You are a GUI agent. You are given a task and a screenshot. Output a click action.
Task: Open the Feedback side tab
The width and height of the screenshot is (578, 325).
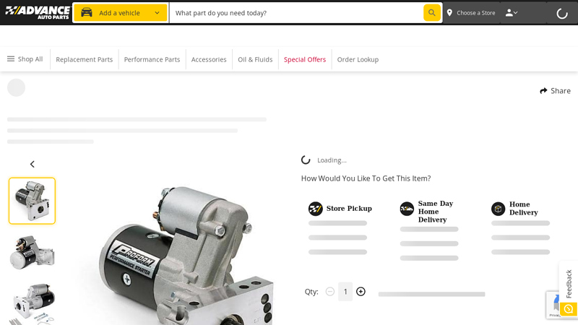(x=569, y=284)
